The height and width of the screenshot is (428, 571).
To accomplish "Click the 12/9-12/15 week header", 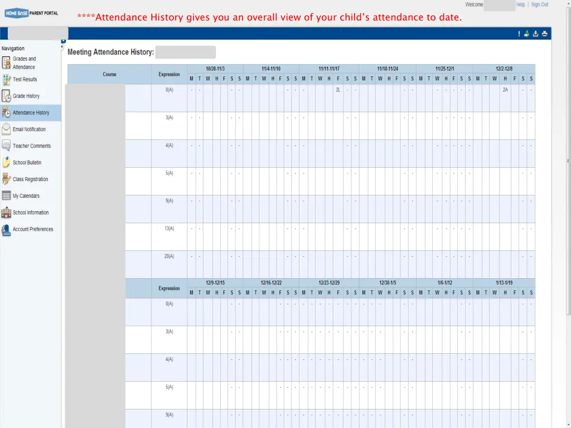I will click(215, 283).
